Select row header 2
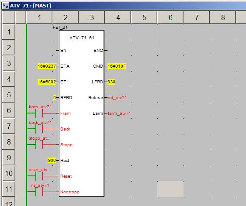The height and width of the screenshot is (206, 246). (9, 48)
